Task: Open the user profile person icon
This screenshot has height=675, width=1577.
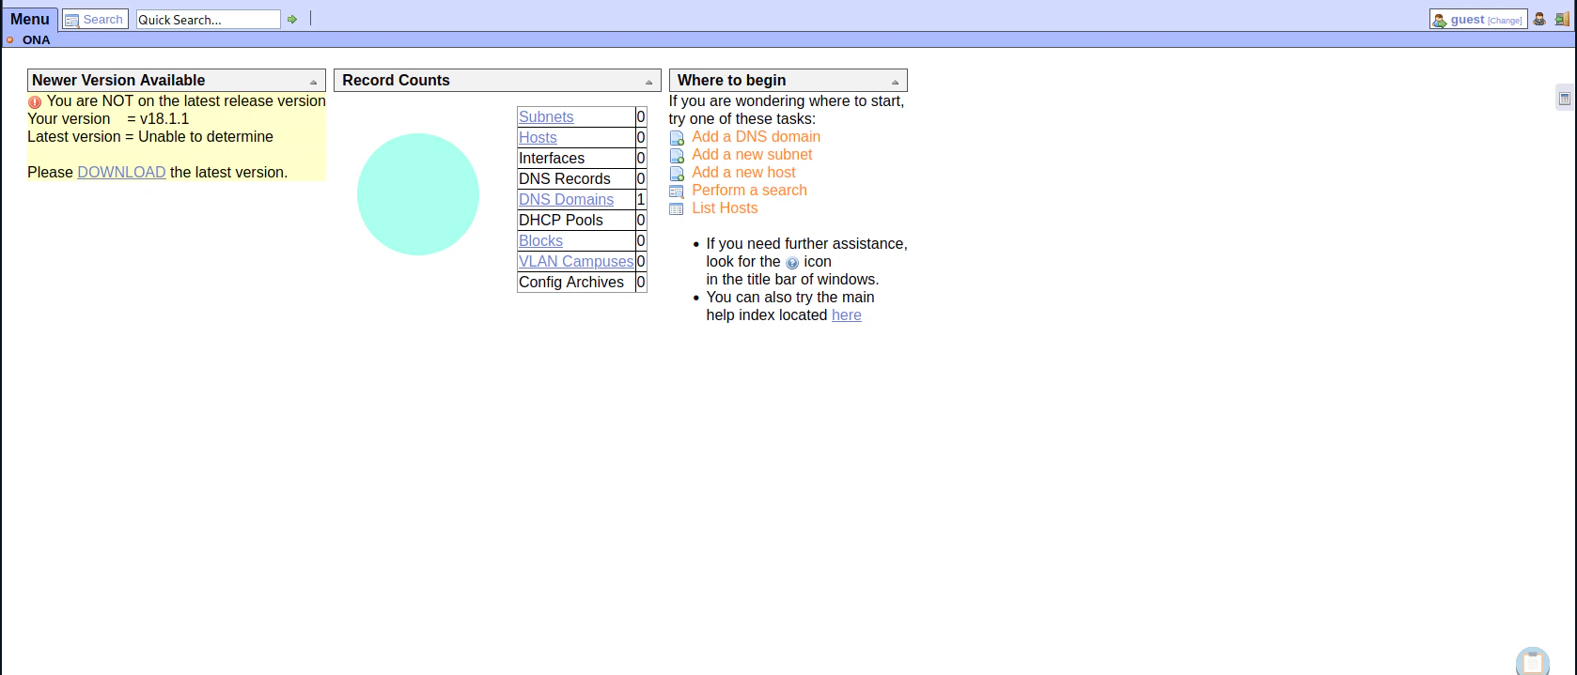Action: (1539, 19)
